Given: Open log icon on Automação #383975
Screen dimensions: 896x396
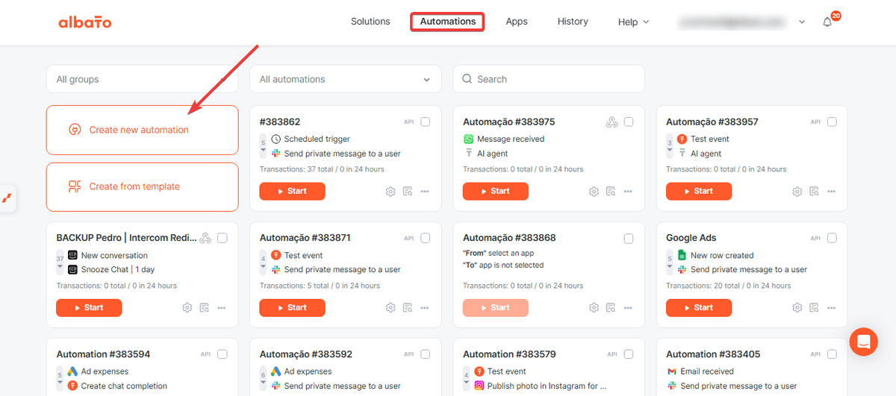Looking at the screenshot, I should pyautogui.click(x=611, y=192).
